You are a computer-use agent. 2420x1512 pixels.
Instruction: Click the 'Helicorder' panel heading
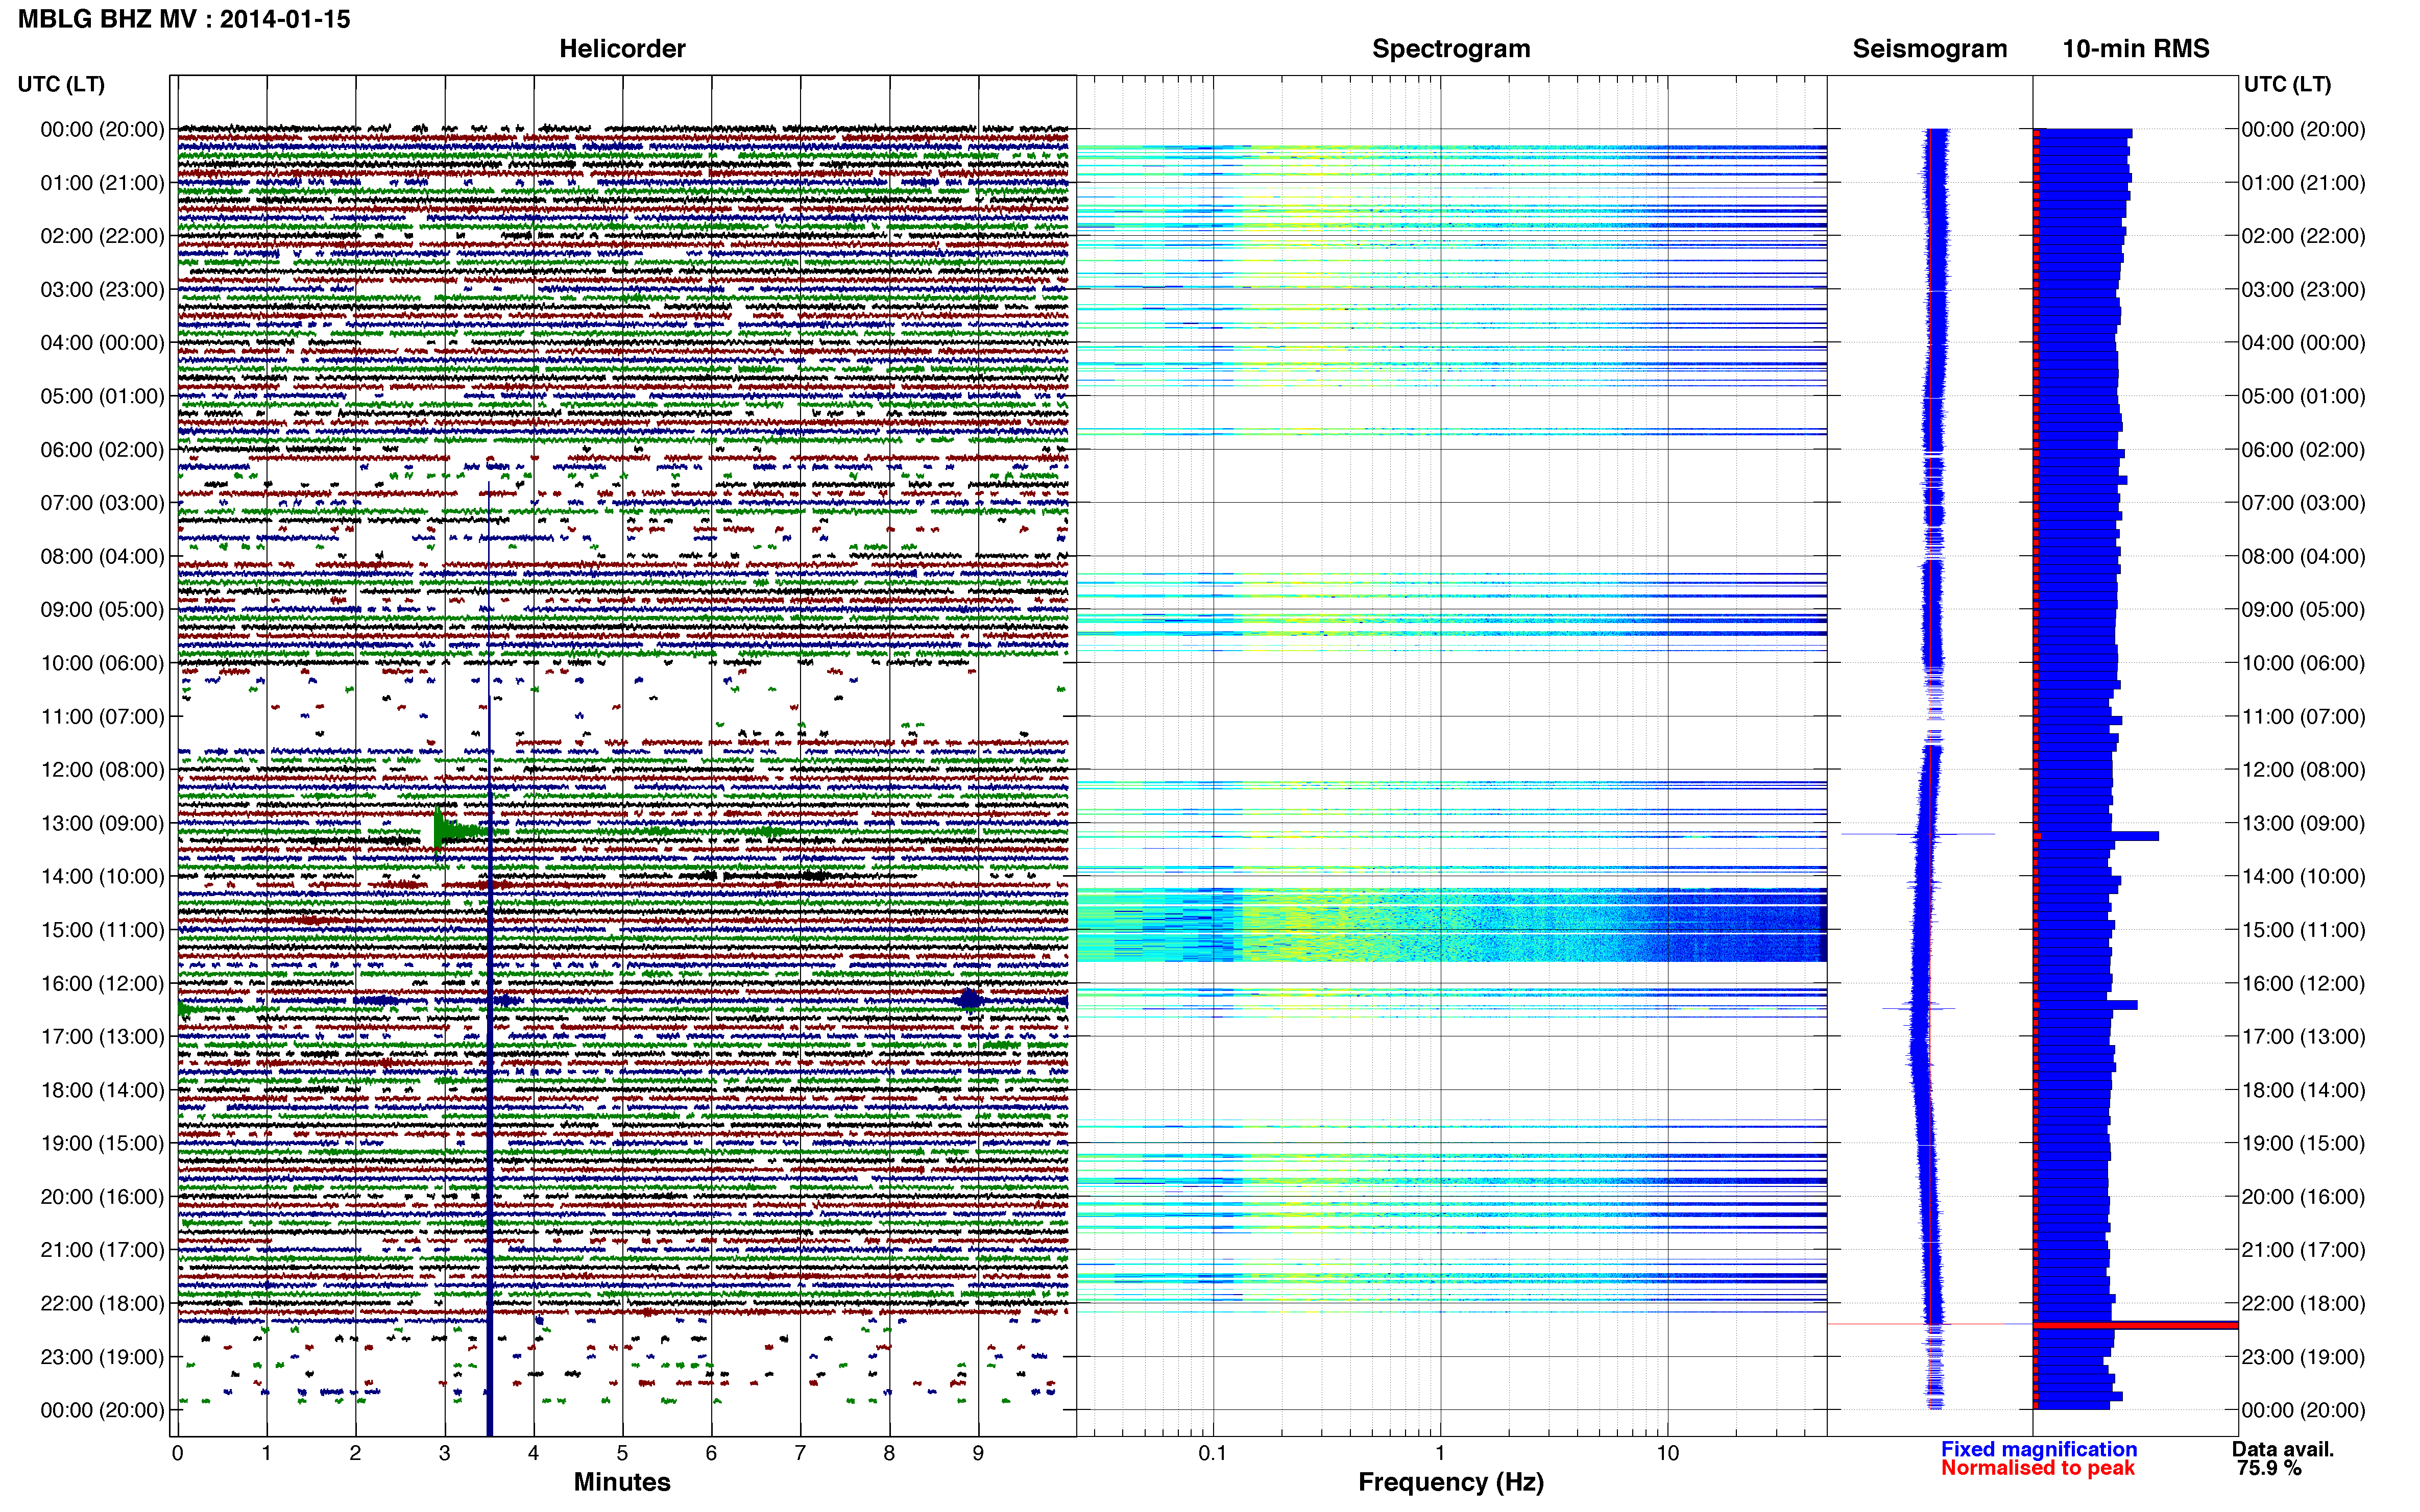click(622, 48)
